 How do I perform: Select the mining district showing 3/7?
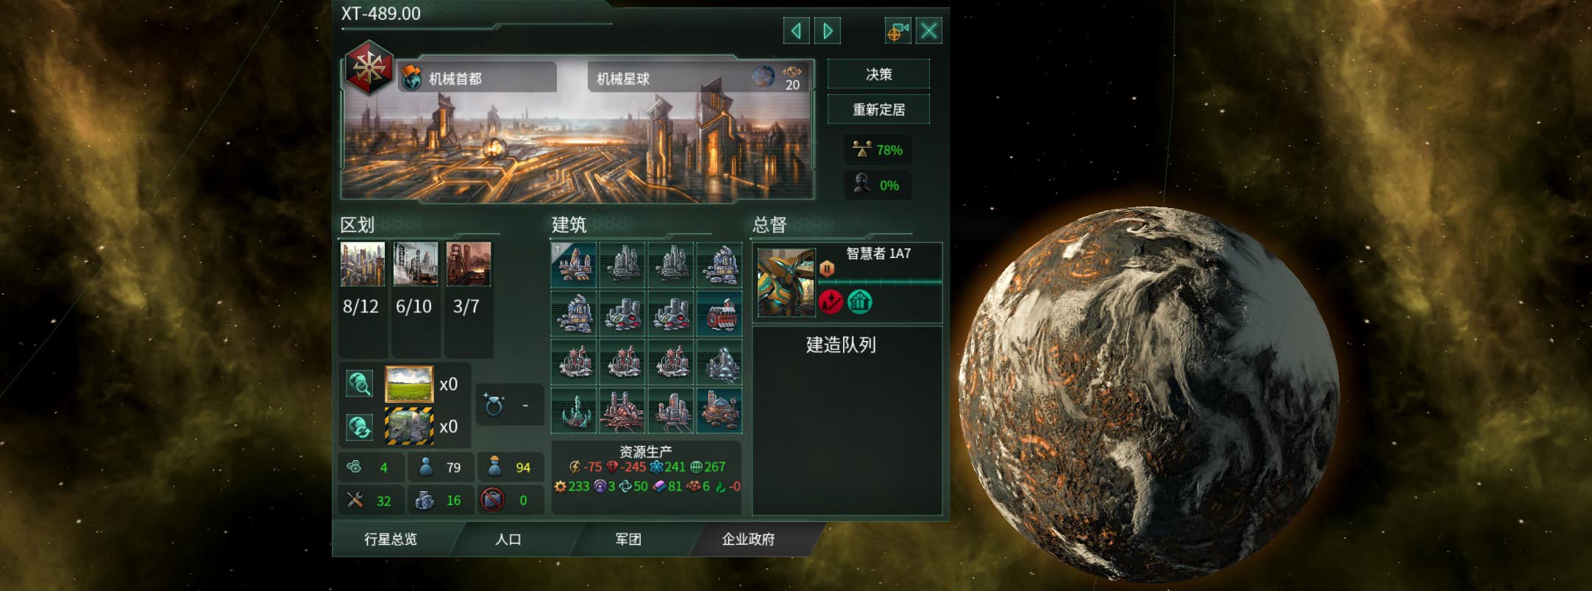coord(469,264)
